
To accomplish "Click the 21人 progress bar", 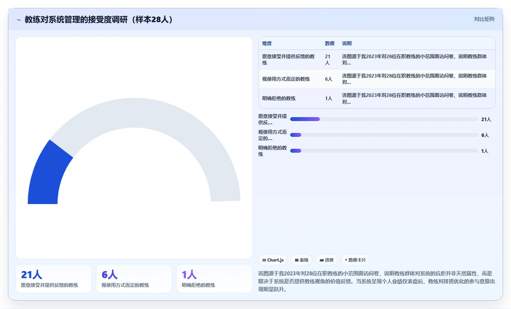I will point(384,119).
